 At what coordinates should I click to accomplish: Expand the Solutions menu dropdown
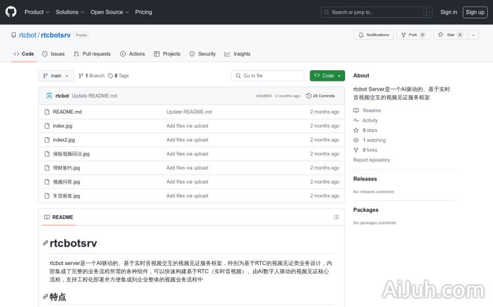[x=69, y=12]
